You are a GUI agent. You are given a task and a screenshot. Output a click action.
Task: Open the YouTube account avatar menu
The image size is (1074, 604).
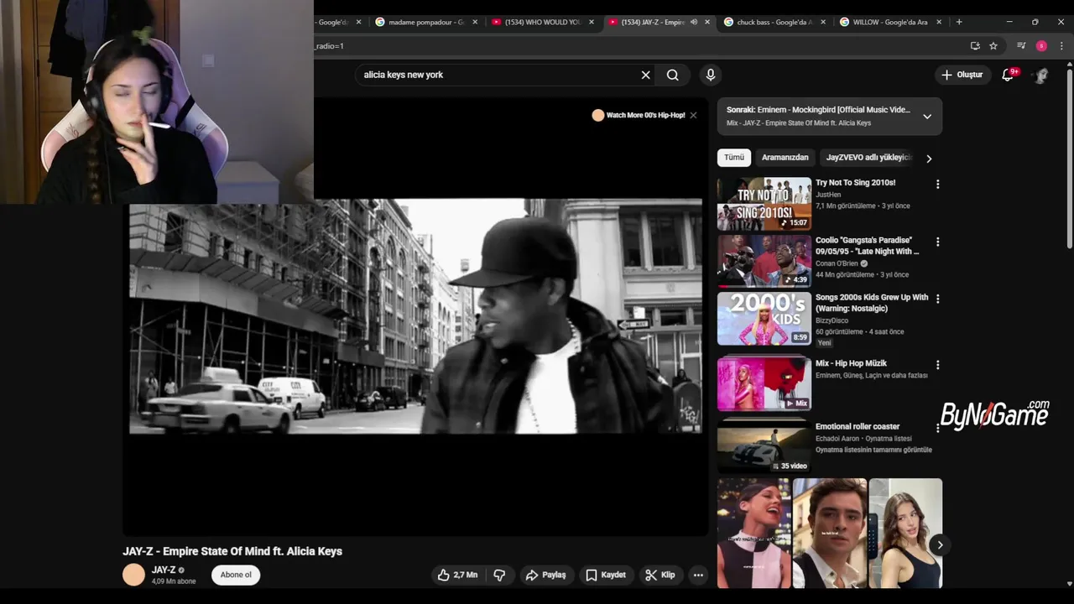tap(1041, 75)
